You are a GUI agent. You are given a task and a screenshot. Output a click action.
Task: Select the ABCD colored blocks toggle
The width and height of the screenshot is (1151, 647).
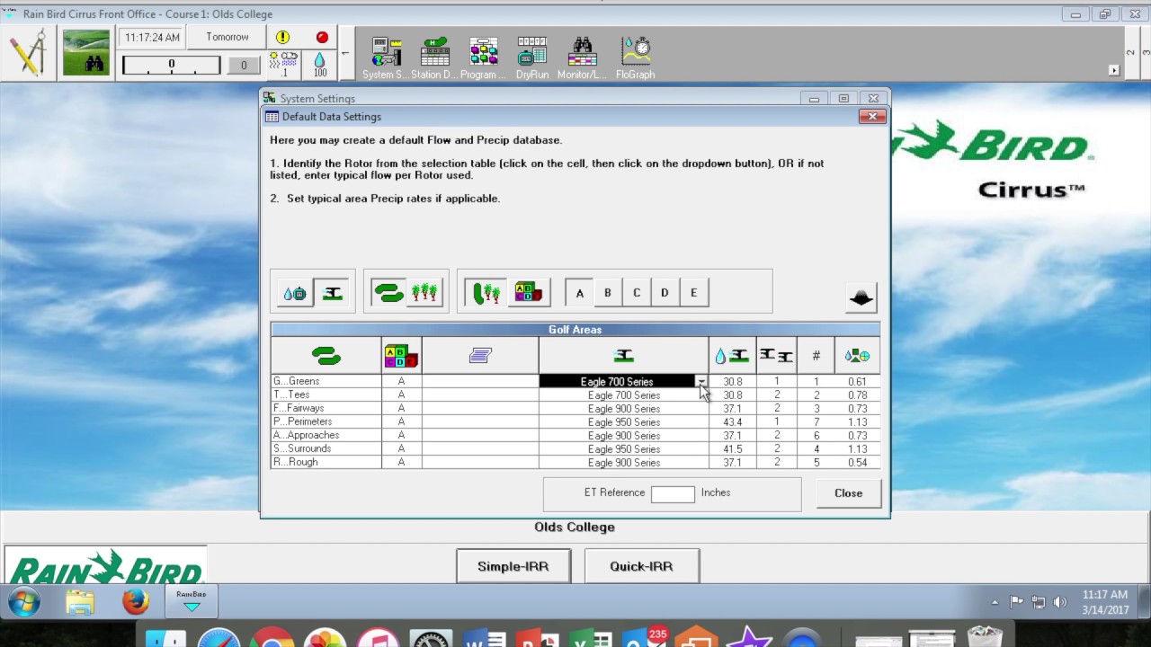pyautogui.click(x=528, y=293)
